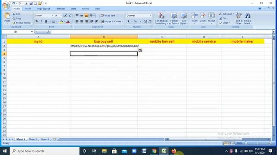Open the font name Calibri dropdown
The width and height of the screenshot is (277, 155).
52,15
